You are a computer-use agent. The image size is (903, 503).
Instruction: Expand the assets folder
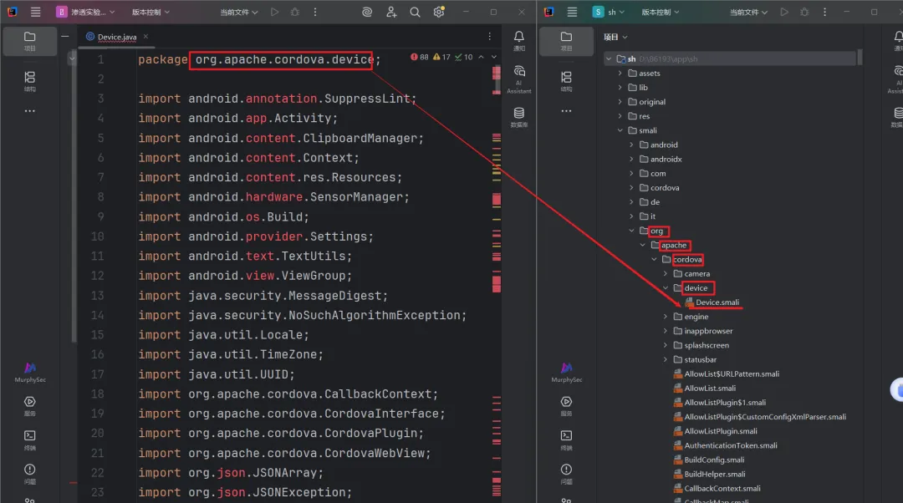click(x=620, y=73)
